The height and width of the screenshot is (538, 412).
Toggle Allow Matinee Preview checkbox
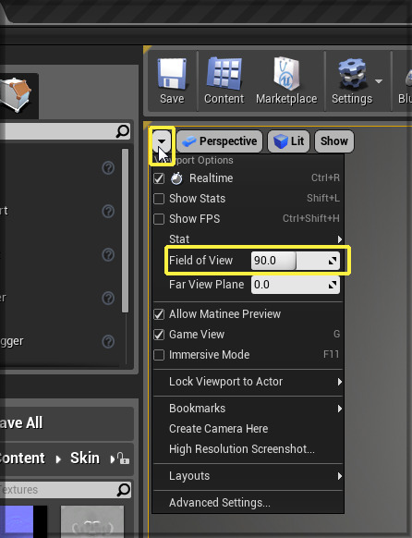coord(159,314)
